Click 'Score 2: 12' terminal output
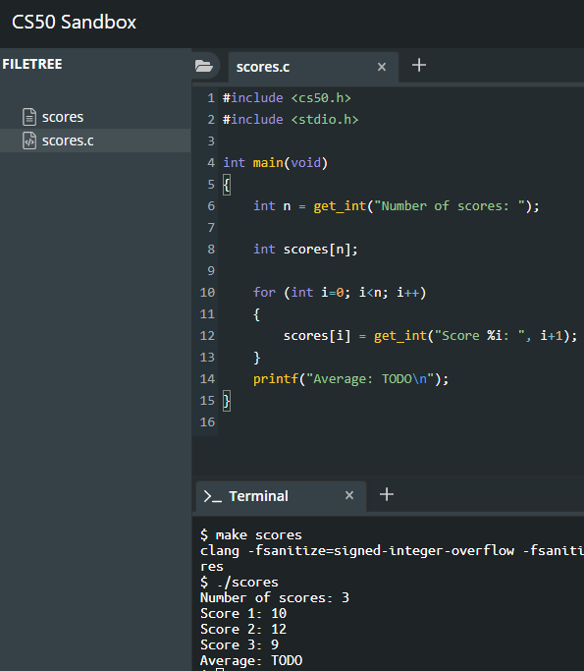The image size is (584, 671). [x=243, y=629]
